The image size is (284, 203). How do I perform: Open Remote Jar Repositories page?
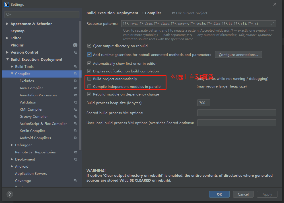35,152
